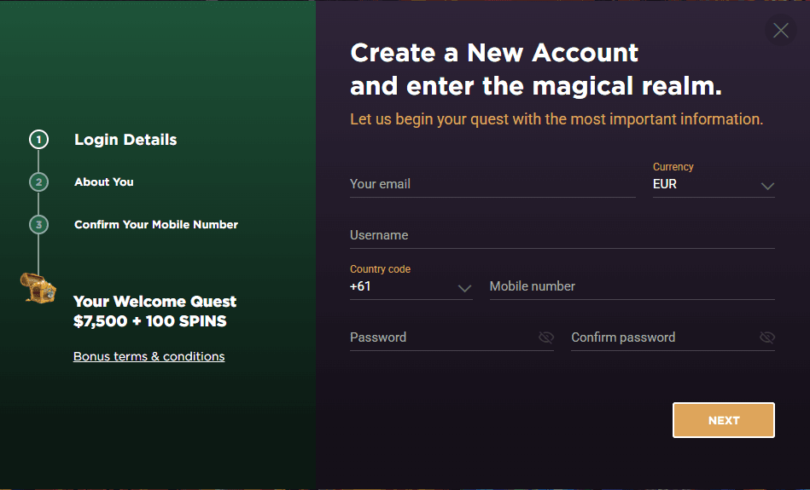Screen dimensions: 810x490
Task: Focus the Your email field
Action: 492,184
